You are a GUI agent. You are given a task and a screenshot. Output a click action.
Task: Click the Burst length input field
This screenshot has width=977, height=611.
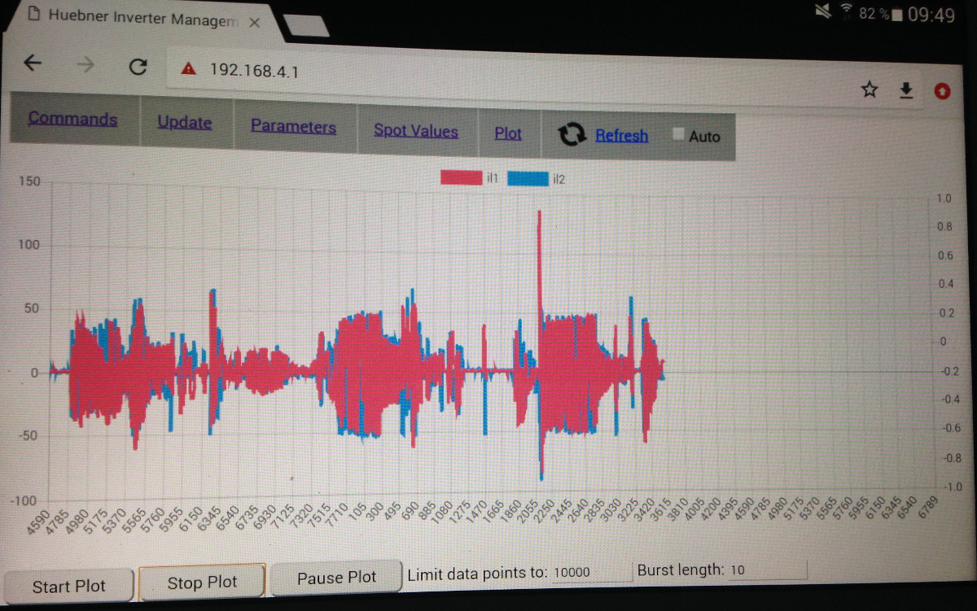(765, 570)
